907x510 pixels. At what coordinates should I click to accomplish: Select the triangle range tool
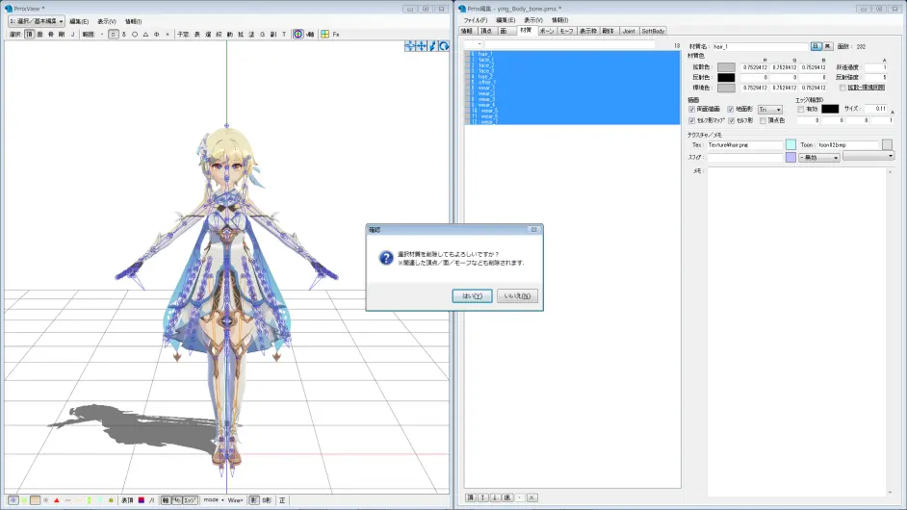[145, 34]
